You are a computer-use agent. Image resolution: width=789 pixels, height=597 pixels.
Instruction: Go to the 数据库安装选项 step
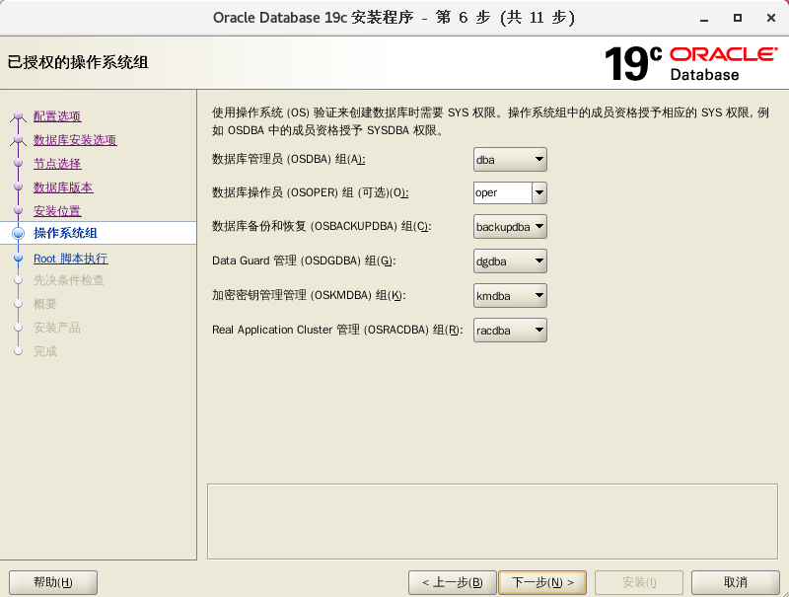coord(75,140)
